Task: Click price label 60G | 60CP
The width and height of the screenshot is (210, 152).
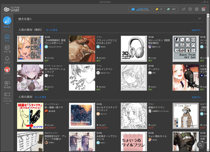Action: pyautogui.click(x=50, y=128)
